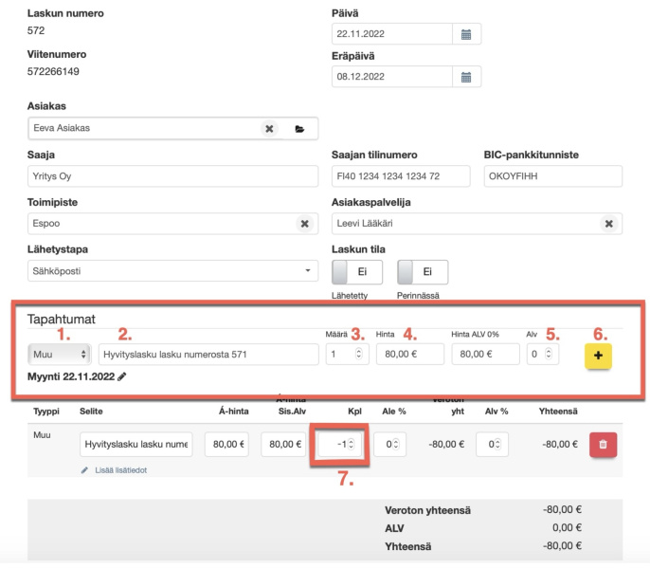Click the pencil icon beside Lisää lisätiedot
Image resolution: width=650 pixels, height=568 pixels.
tap(84, 470)
